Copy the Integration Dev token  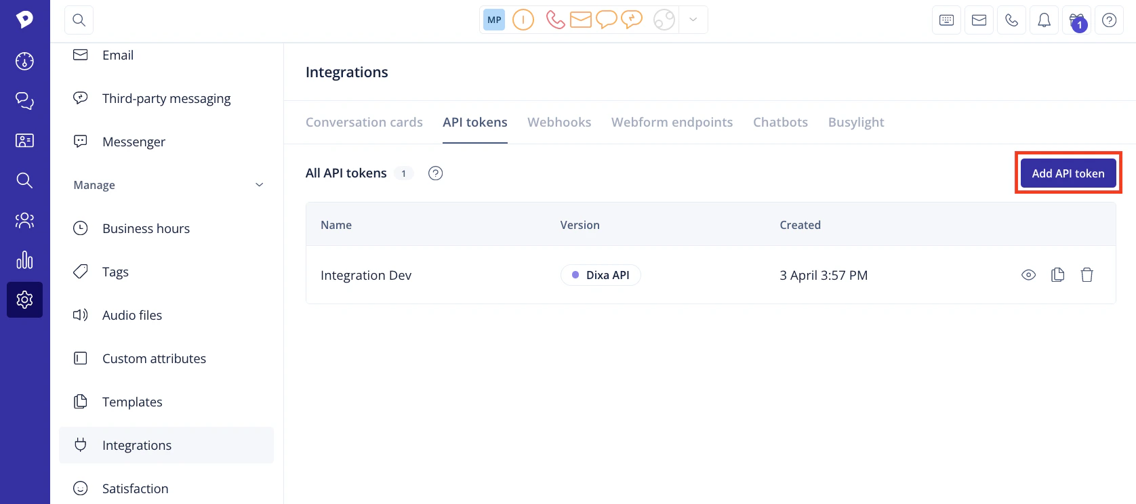1057,275
